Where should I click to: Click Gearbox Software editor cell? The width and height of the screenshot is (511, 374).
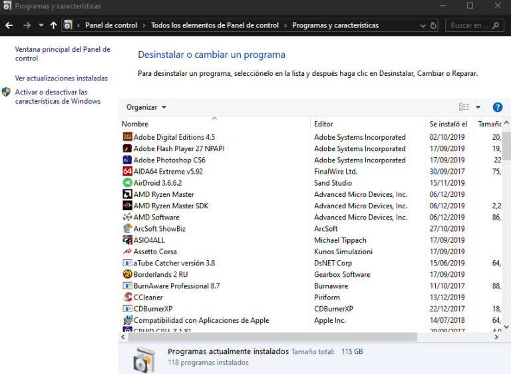pos(342,274)
